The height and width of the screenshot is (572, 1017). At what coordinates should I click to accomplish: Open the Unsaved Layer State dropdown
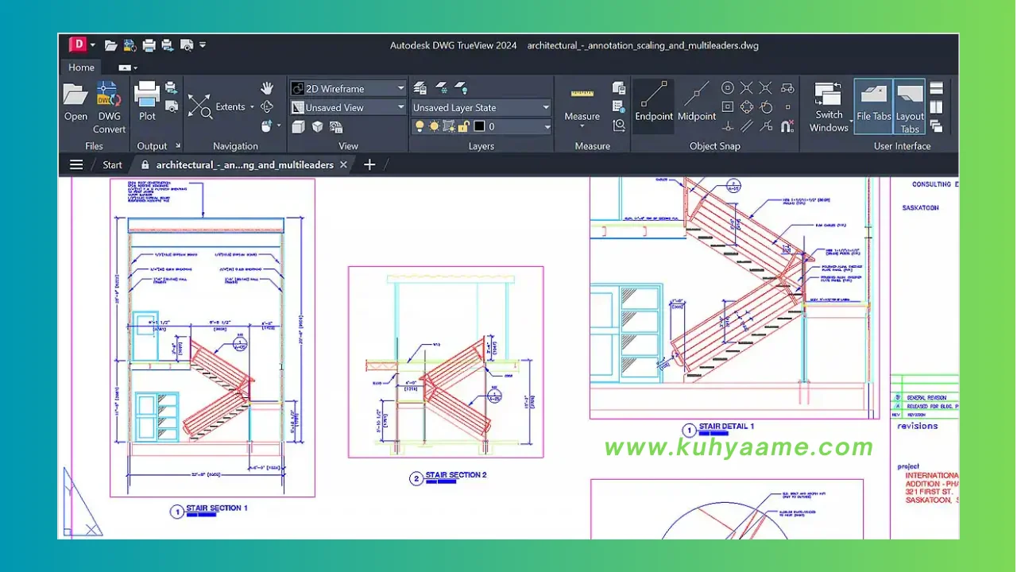coord(481,107)
